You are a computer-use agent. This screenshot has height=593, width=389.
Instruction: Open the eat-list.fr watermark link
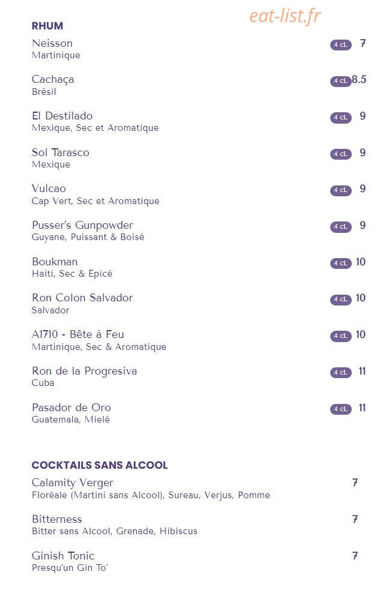coord(285,16)
